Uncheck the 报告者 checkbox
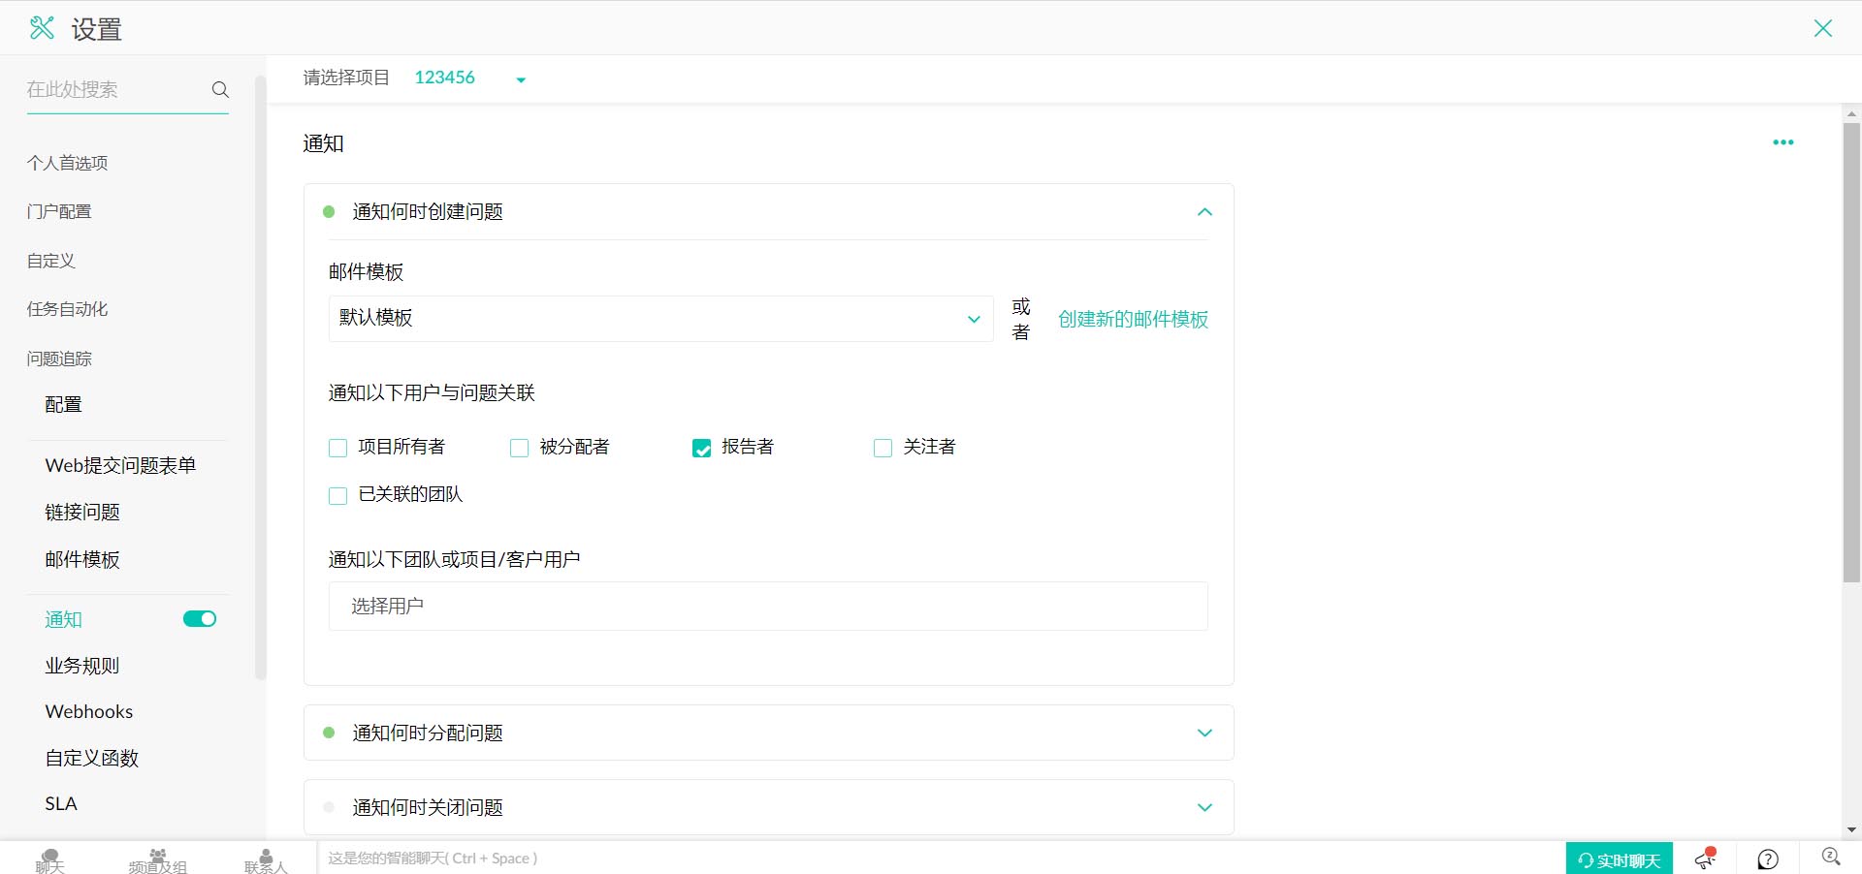Image resolution: width=1862 pixels, height=874 pixels. pyautogui.click(x=701, y=448)
